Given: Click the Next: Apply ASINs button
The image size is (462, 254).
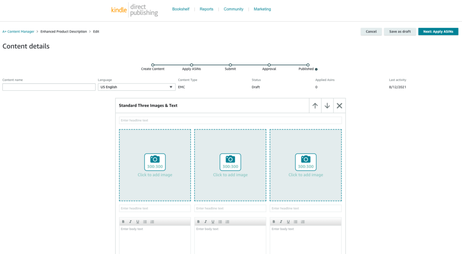Looking at the screenshot, I should tap(438, 32).
